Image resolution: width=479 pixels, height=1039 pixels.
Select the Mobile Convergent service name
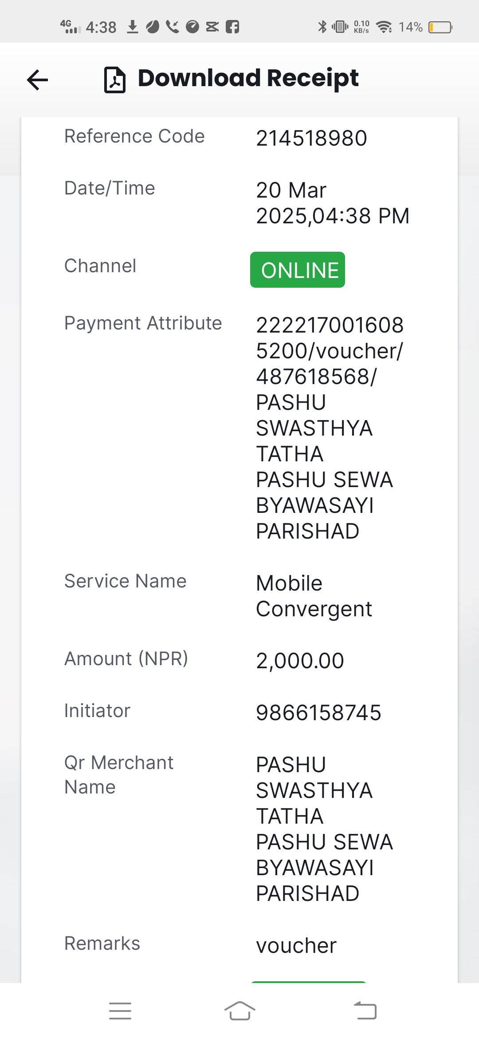coord(314,596)
